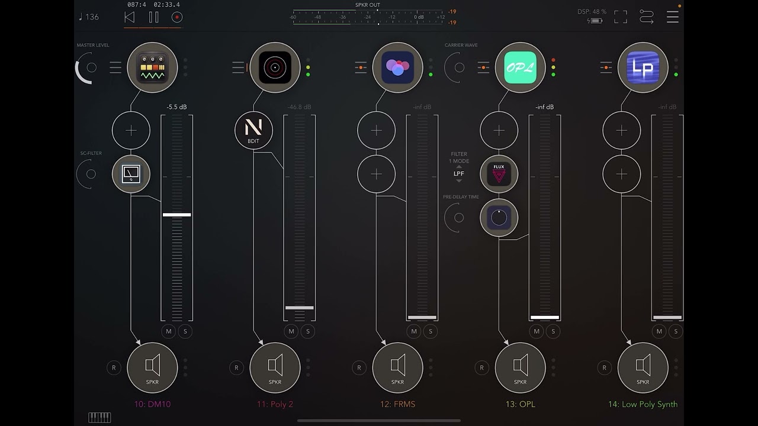Toggle R button on OPL output

coord(481,367)
